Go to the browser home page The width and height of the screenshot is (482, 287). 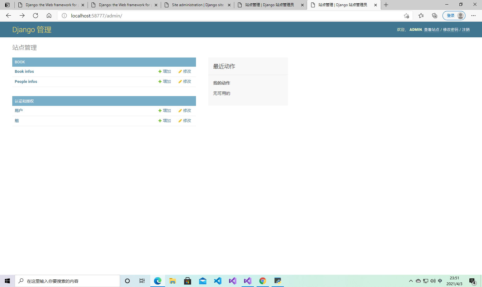click(49, 16)
